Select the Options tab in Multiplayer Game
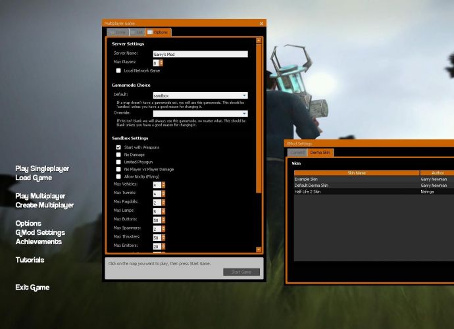The image size is (454, 329). tap(158, 32)
